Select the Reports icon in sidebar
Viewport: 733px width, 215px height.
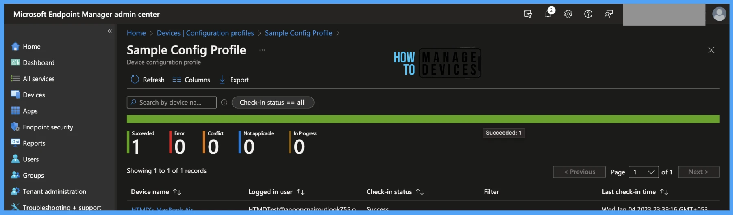pyautogui.click(x=15, y=143)
